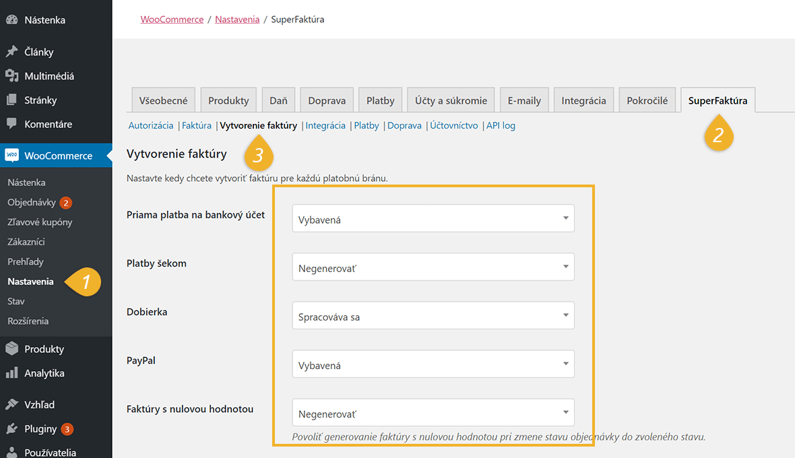Open the Vytvorenie faktúry subsection link
The width and height of the screenshot is (795, 458).
click(x=258, y=126)
